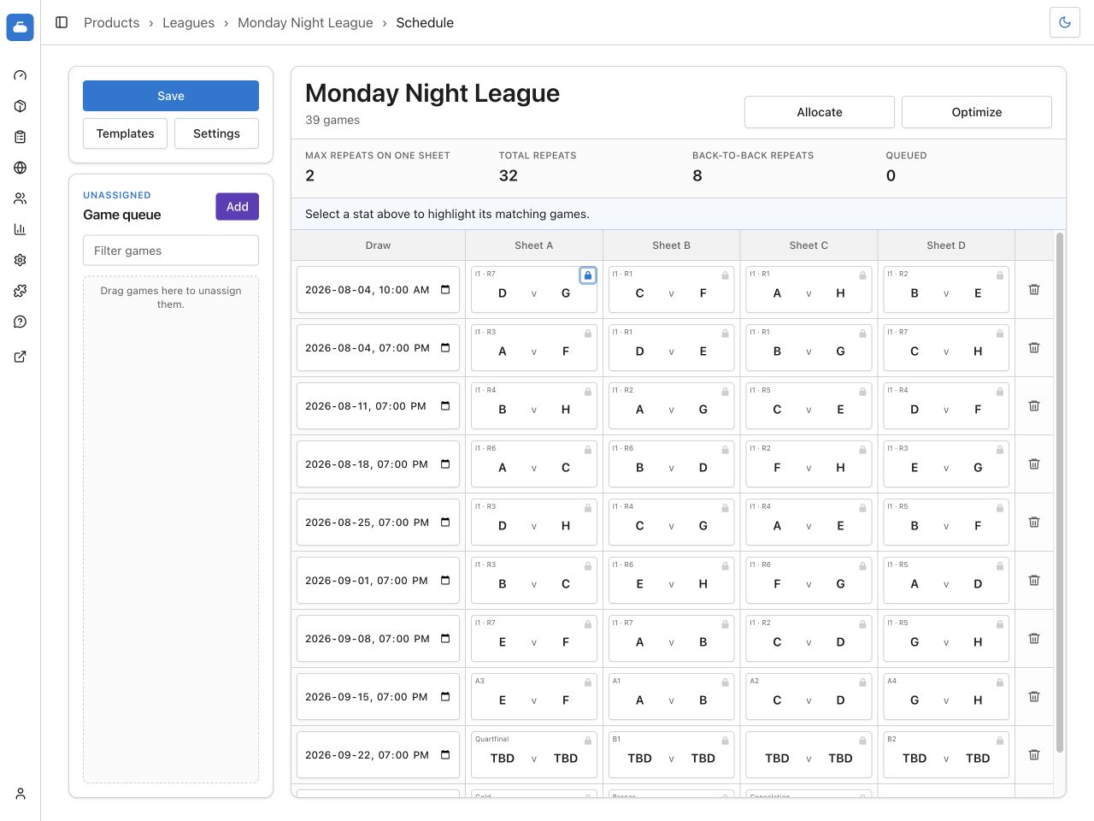This screenshot has width=1094, height=821.
Task: Open the clipboard icon in sidebar
Action: coord(21,137)
